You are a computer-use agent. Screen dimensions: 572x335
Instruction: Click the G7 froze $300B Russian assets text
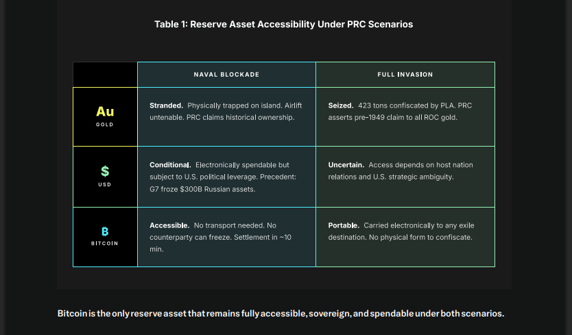coord(202,189)
